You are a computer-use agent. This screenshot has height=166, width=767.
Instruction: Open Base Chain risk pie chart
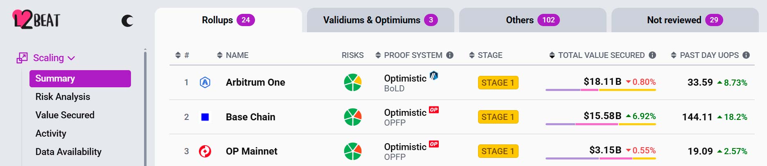(x=352, y=117)
